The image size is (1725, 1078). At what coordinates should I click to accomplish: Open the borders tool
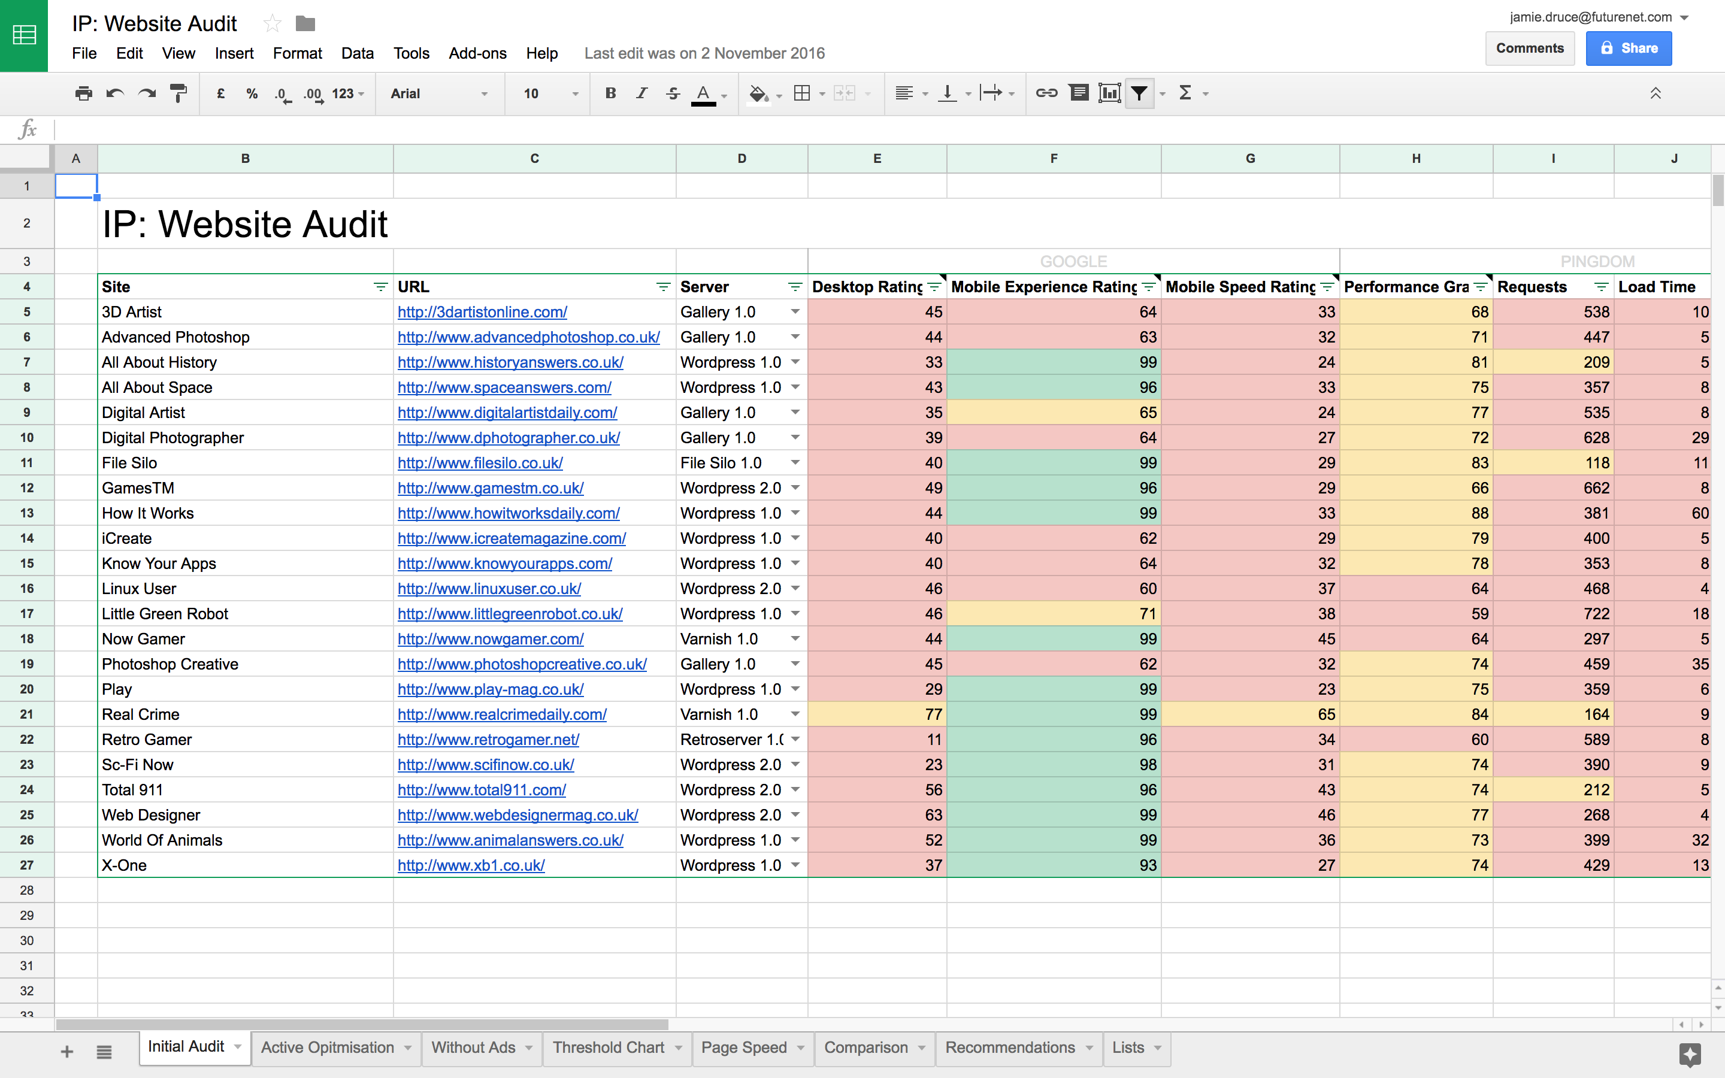click(x=802, y=93)
